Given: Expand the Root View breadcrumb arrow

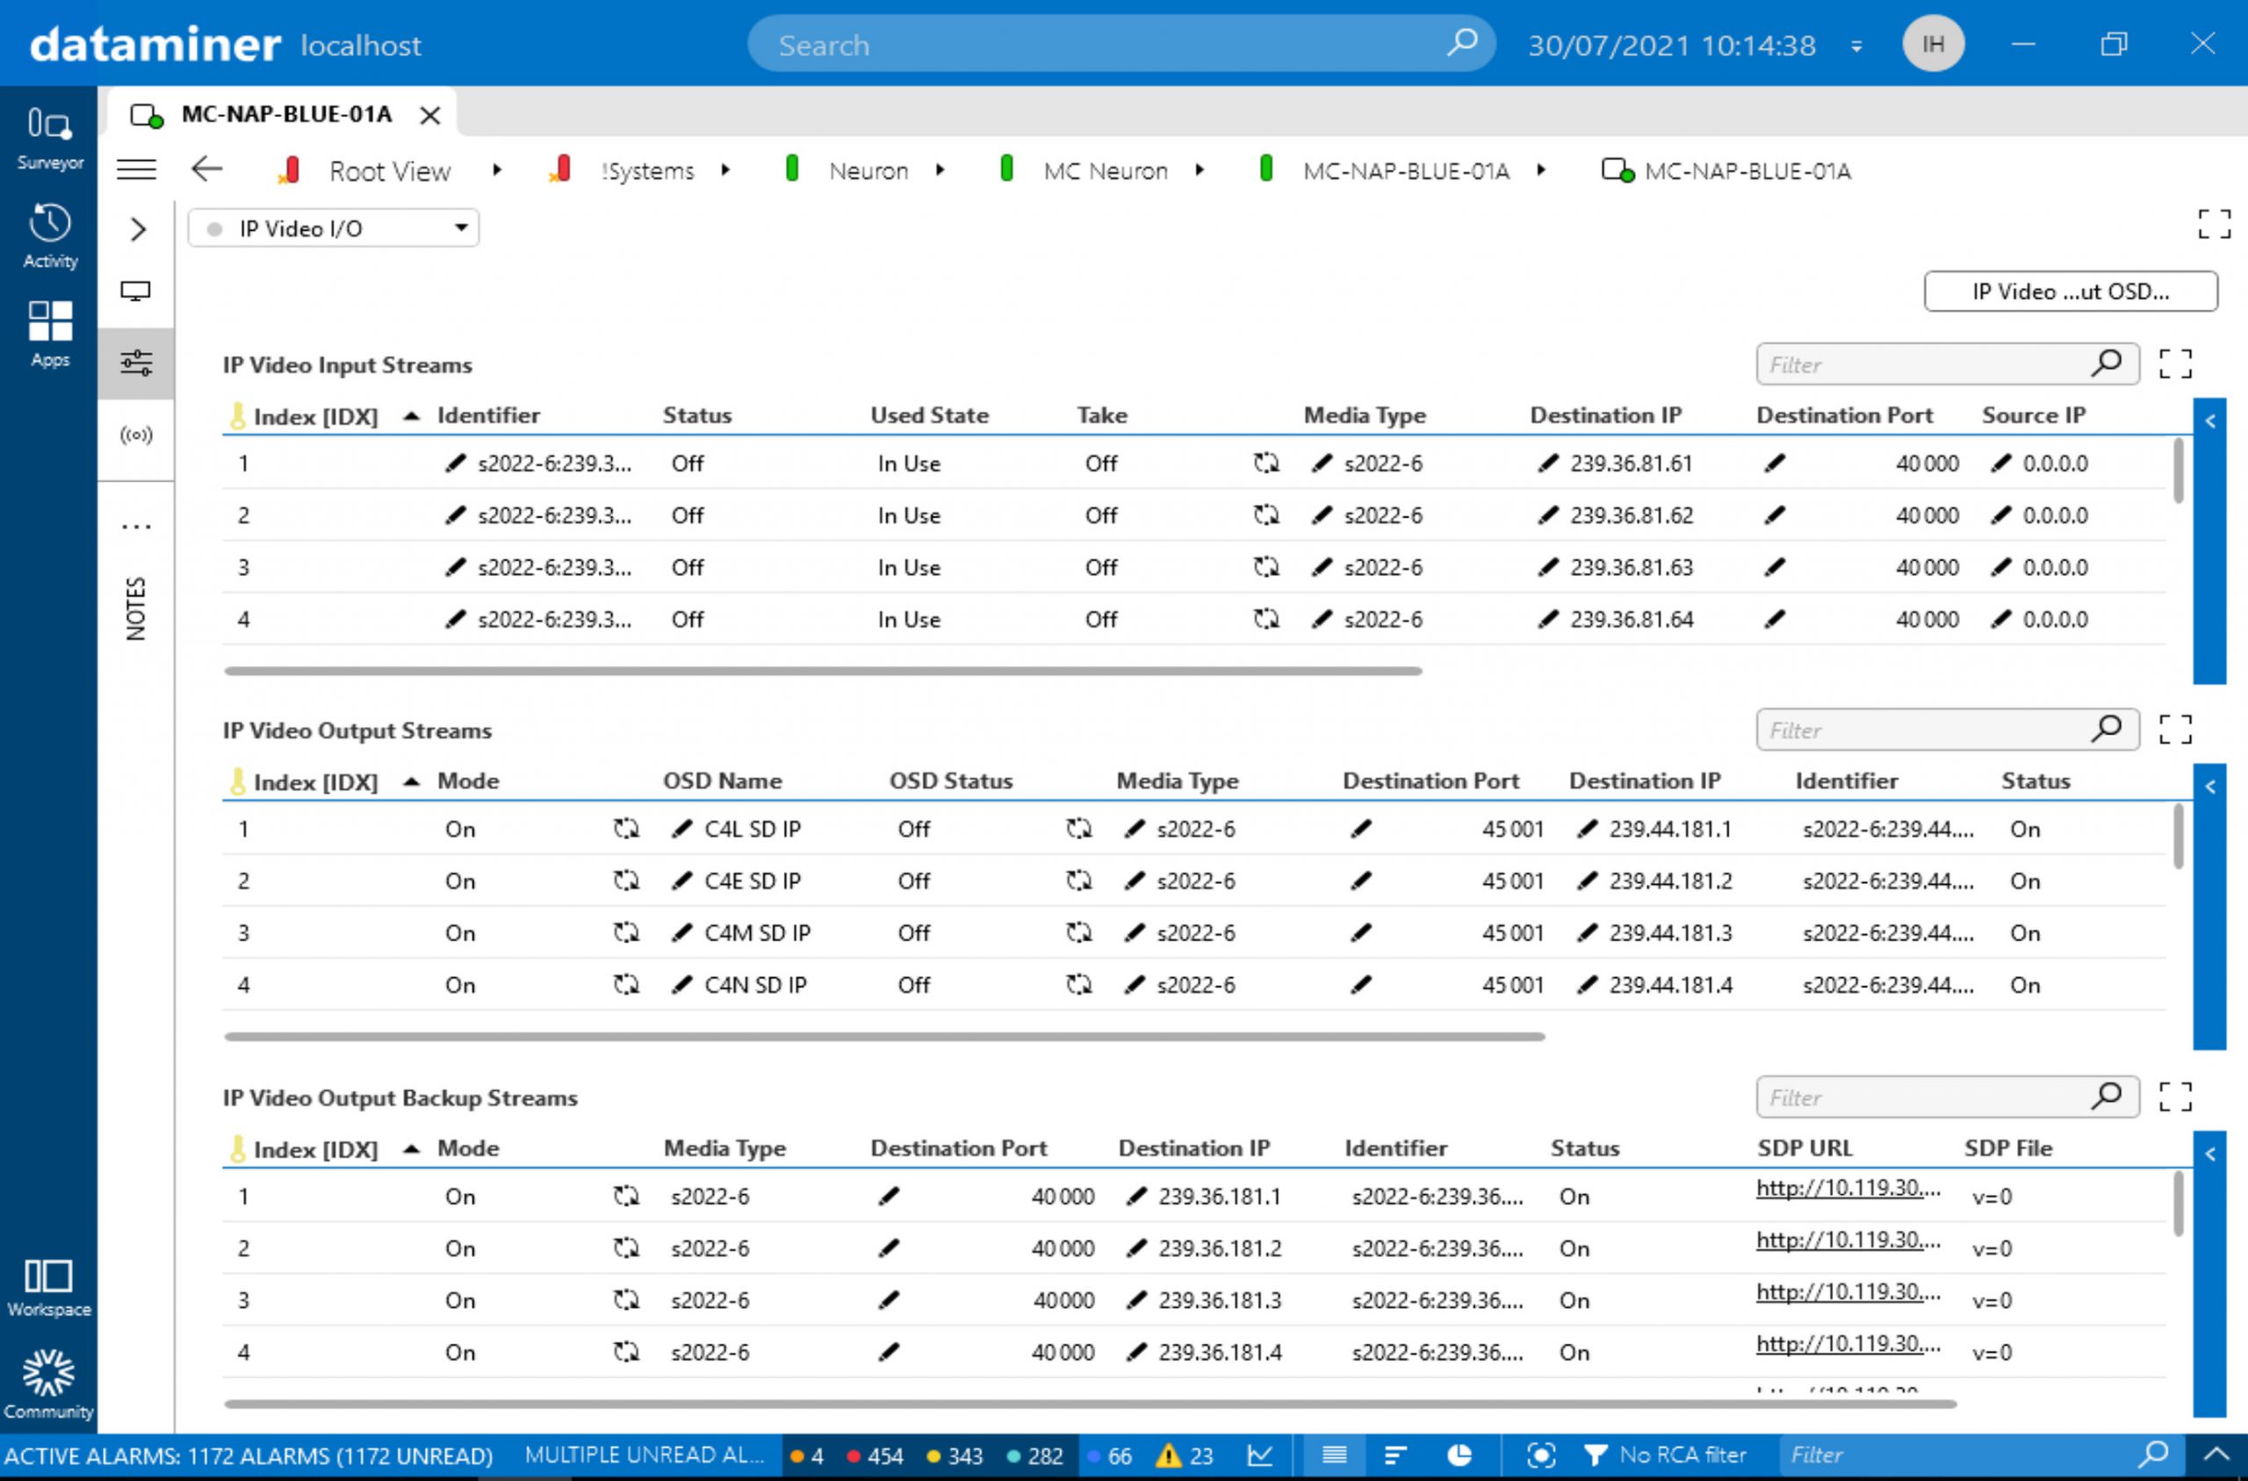Looking at the screenshot, I should pyautogui.click(x=497, y=170).
